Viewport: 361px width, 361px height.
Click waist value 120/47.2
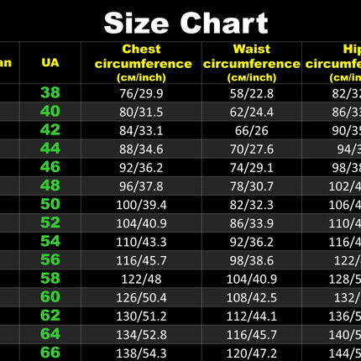pos(252,353)
